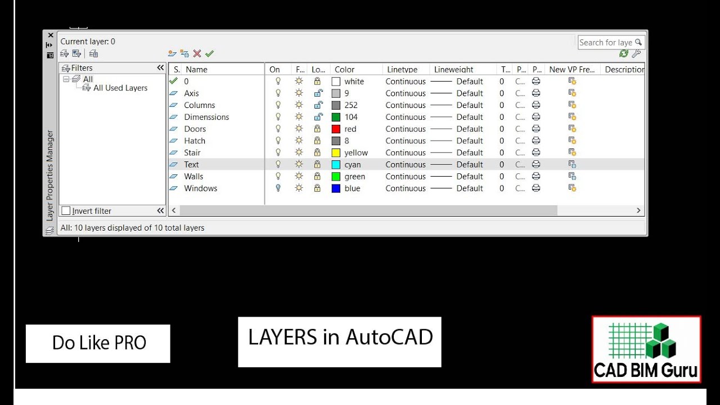720x405 pixels.
Task: Open the palette properties menu icon
Action: click(50, 55)
